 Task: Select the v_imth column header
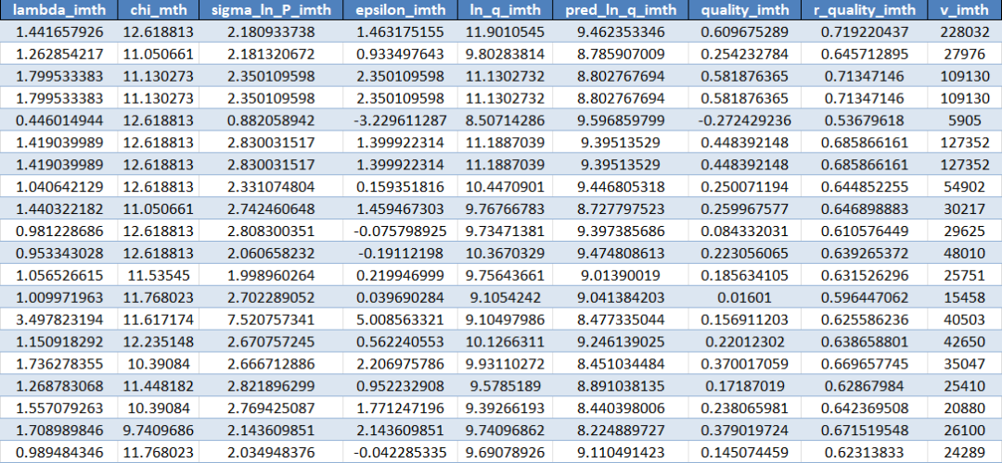tap(965, 10)
